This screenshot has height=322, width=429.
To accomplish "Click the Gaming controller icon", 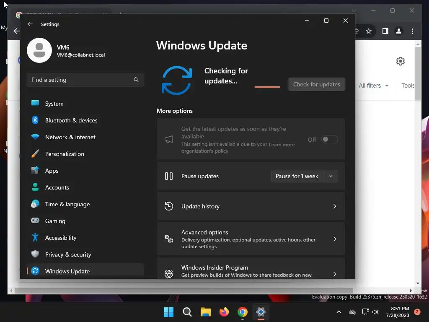I will 35,221.
